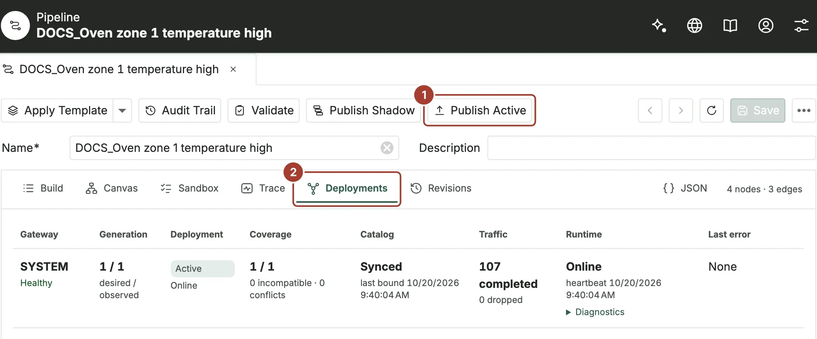
Task: Click the Description input field
Action: click(x=651, y=148)
